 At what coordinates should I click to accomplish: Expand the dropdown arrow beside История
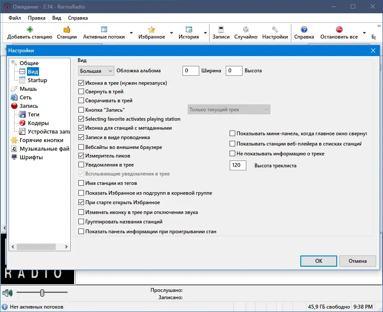[x=205, y=33]
